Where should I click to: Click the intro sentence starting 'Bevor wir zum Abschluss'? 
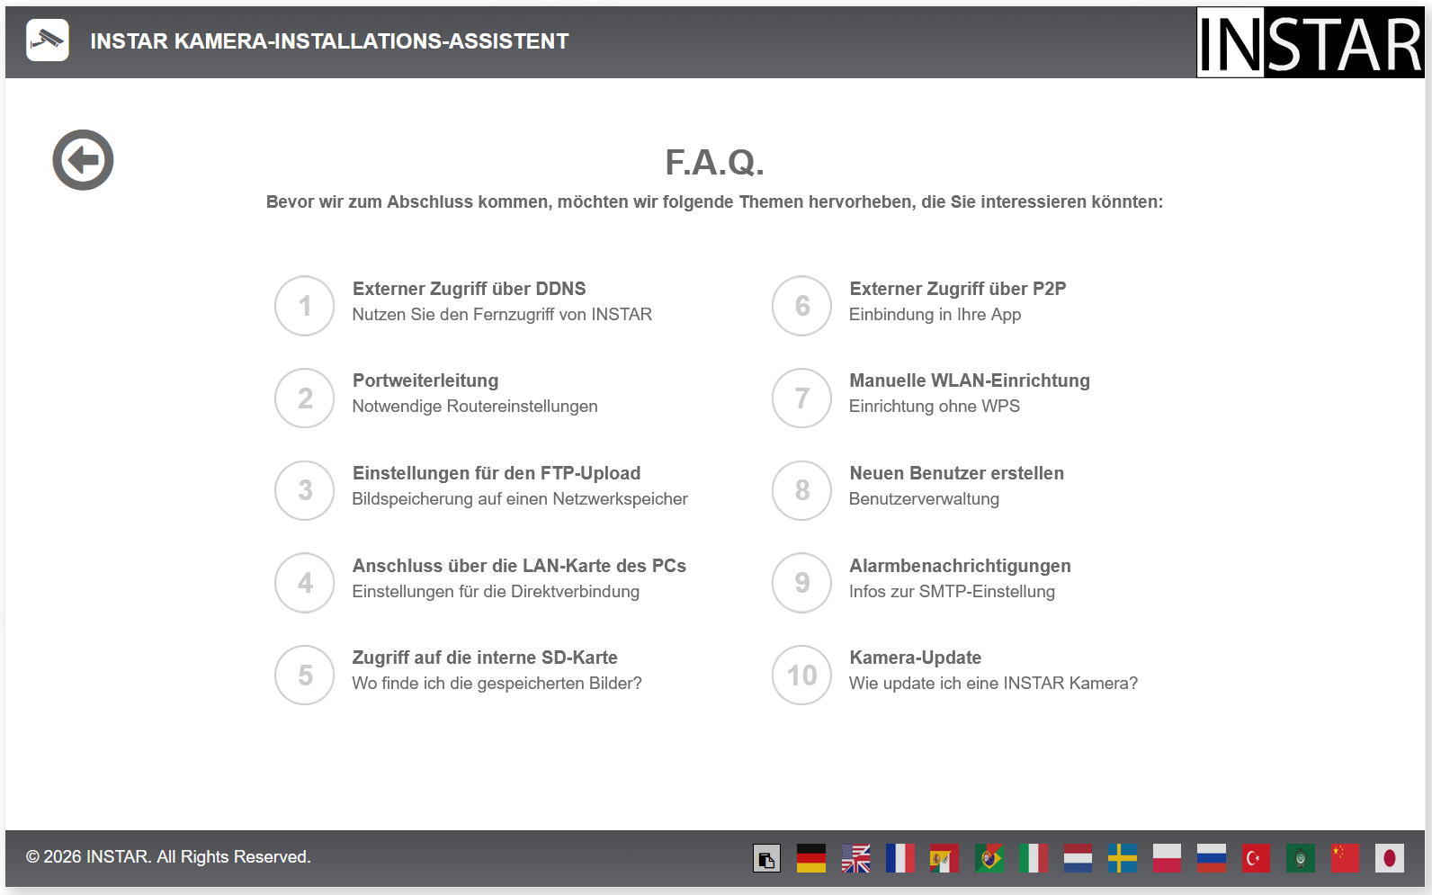[x=715, y=202]
